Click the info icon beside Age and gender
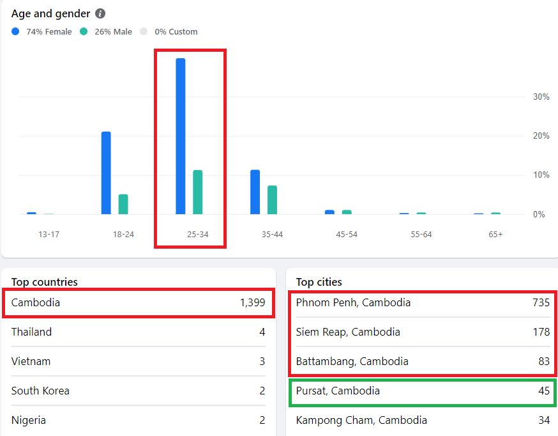Image resolution: width=558 pixels, height=436 pixels. click(x=100, y=13)
